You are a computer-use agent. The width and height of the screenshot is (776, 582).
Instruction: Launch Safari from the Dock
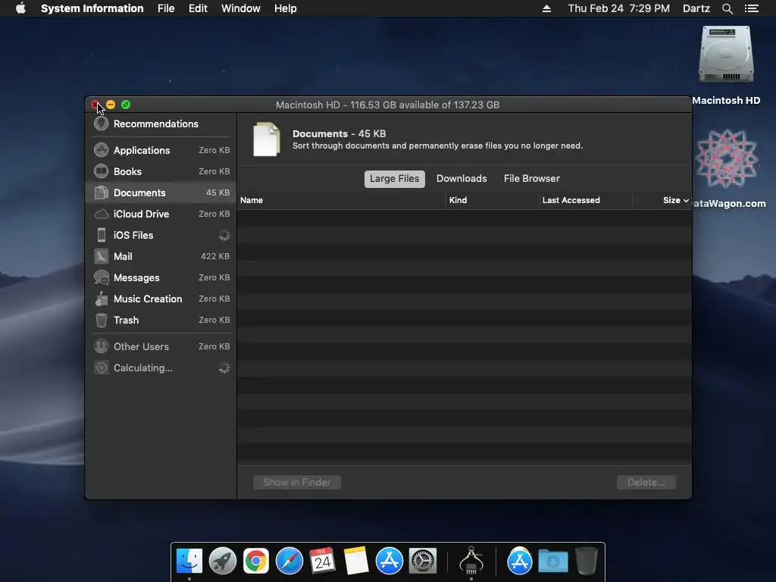(x=289, y=561)
